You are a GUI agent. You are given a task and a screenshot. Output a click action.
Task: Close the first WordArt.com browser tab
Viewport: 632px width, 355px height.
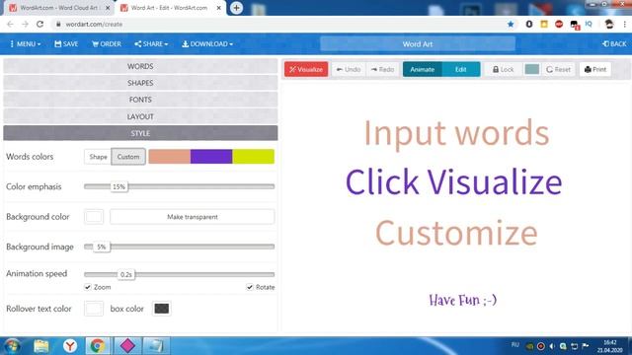coord(108,8)
